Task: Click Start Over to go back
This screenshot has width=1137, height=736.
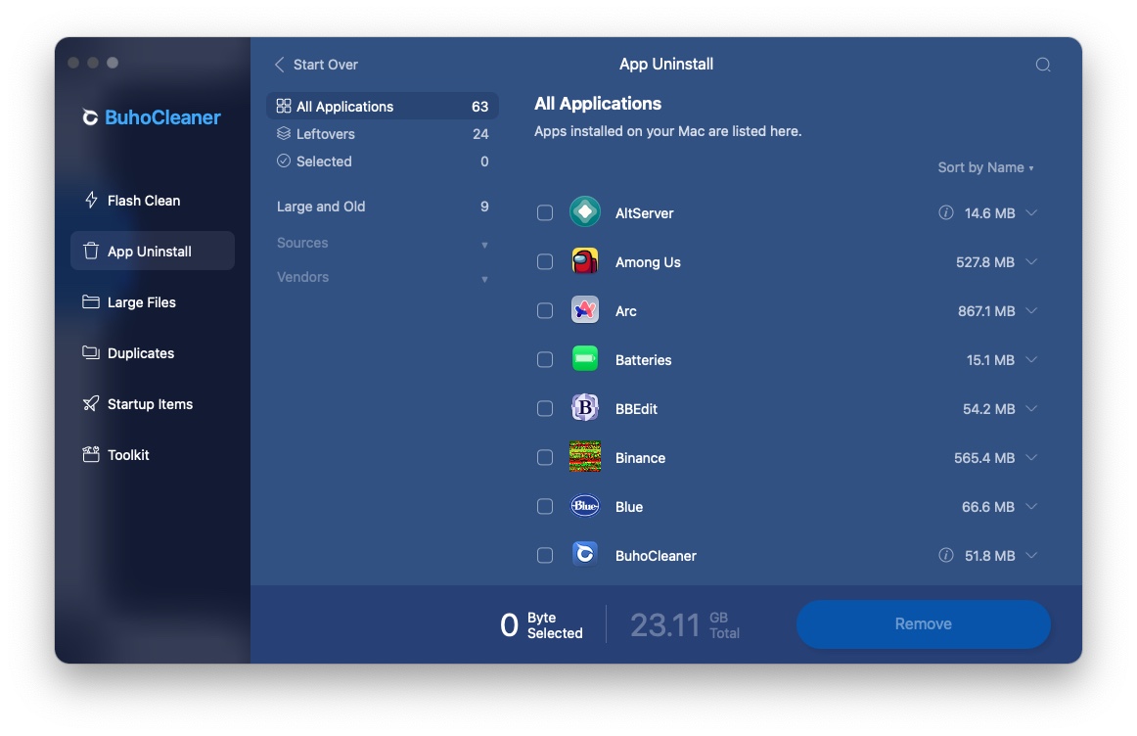Action: [316, 65]
